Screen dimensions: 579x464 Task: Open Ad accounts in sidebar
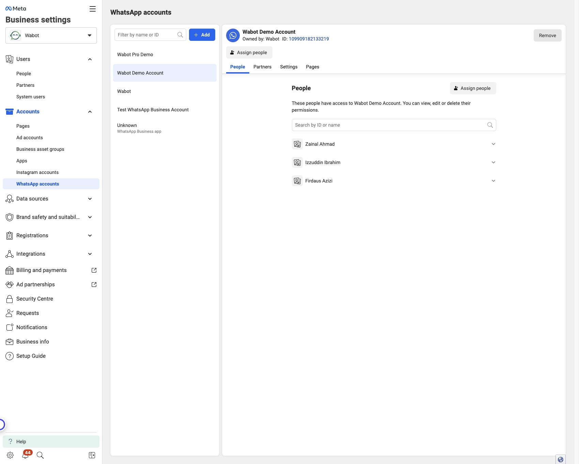[30, 138]
